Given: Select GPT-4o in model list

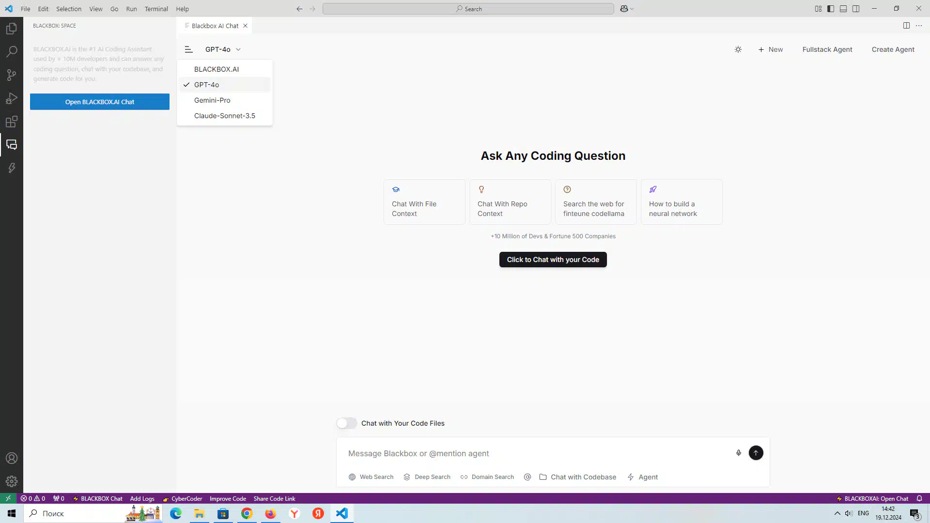Looking at the screenshot, I should pyautogui.click(x=225, y=85).
